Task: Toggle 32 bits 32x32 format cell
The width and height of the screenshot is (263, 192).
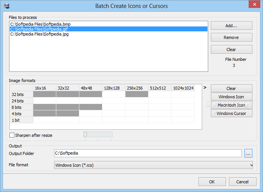Action: pos(68,94)
